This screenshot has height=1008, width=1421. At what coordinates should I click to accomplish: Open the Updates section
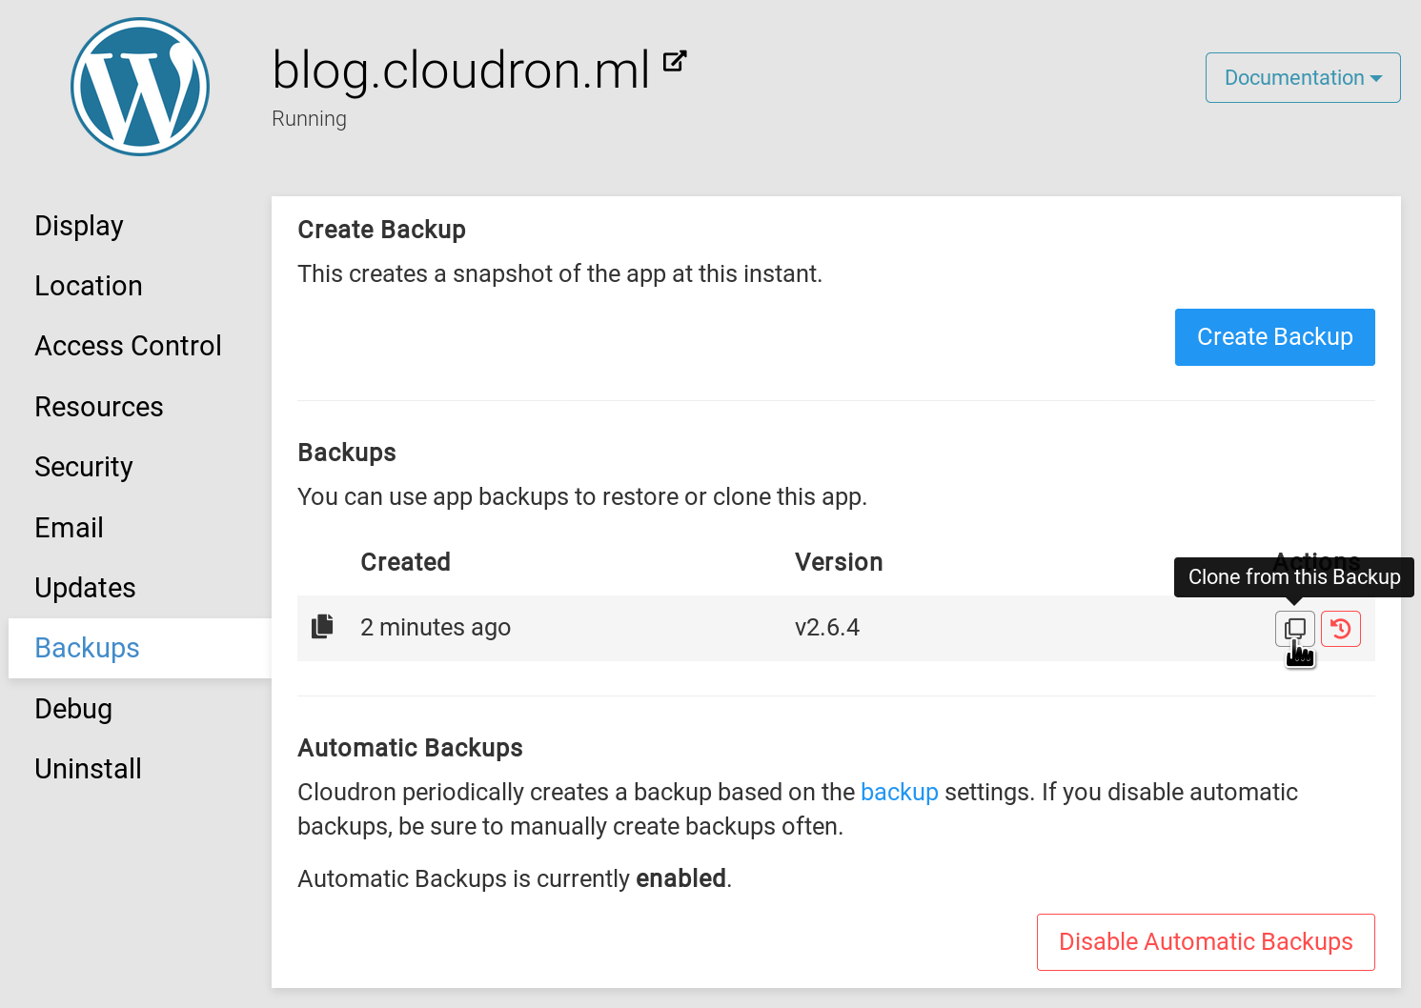pyautogui.click(x=85, y=588)
